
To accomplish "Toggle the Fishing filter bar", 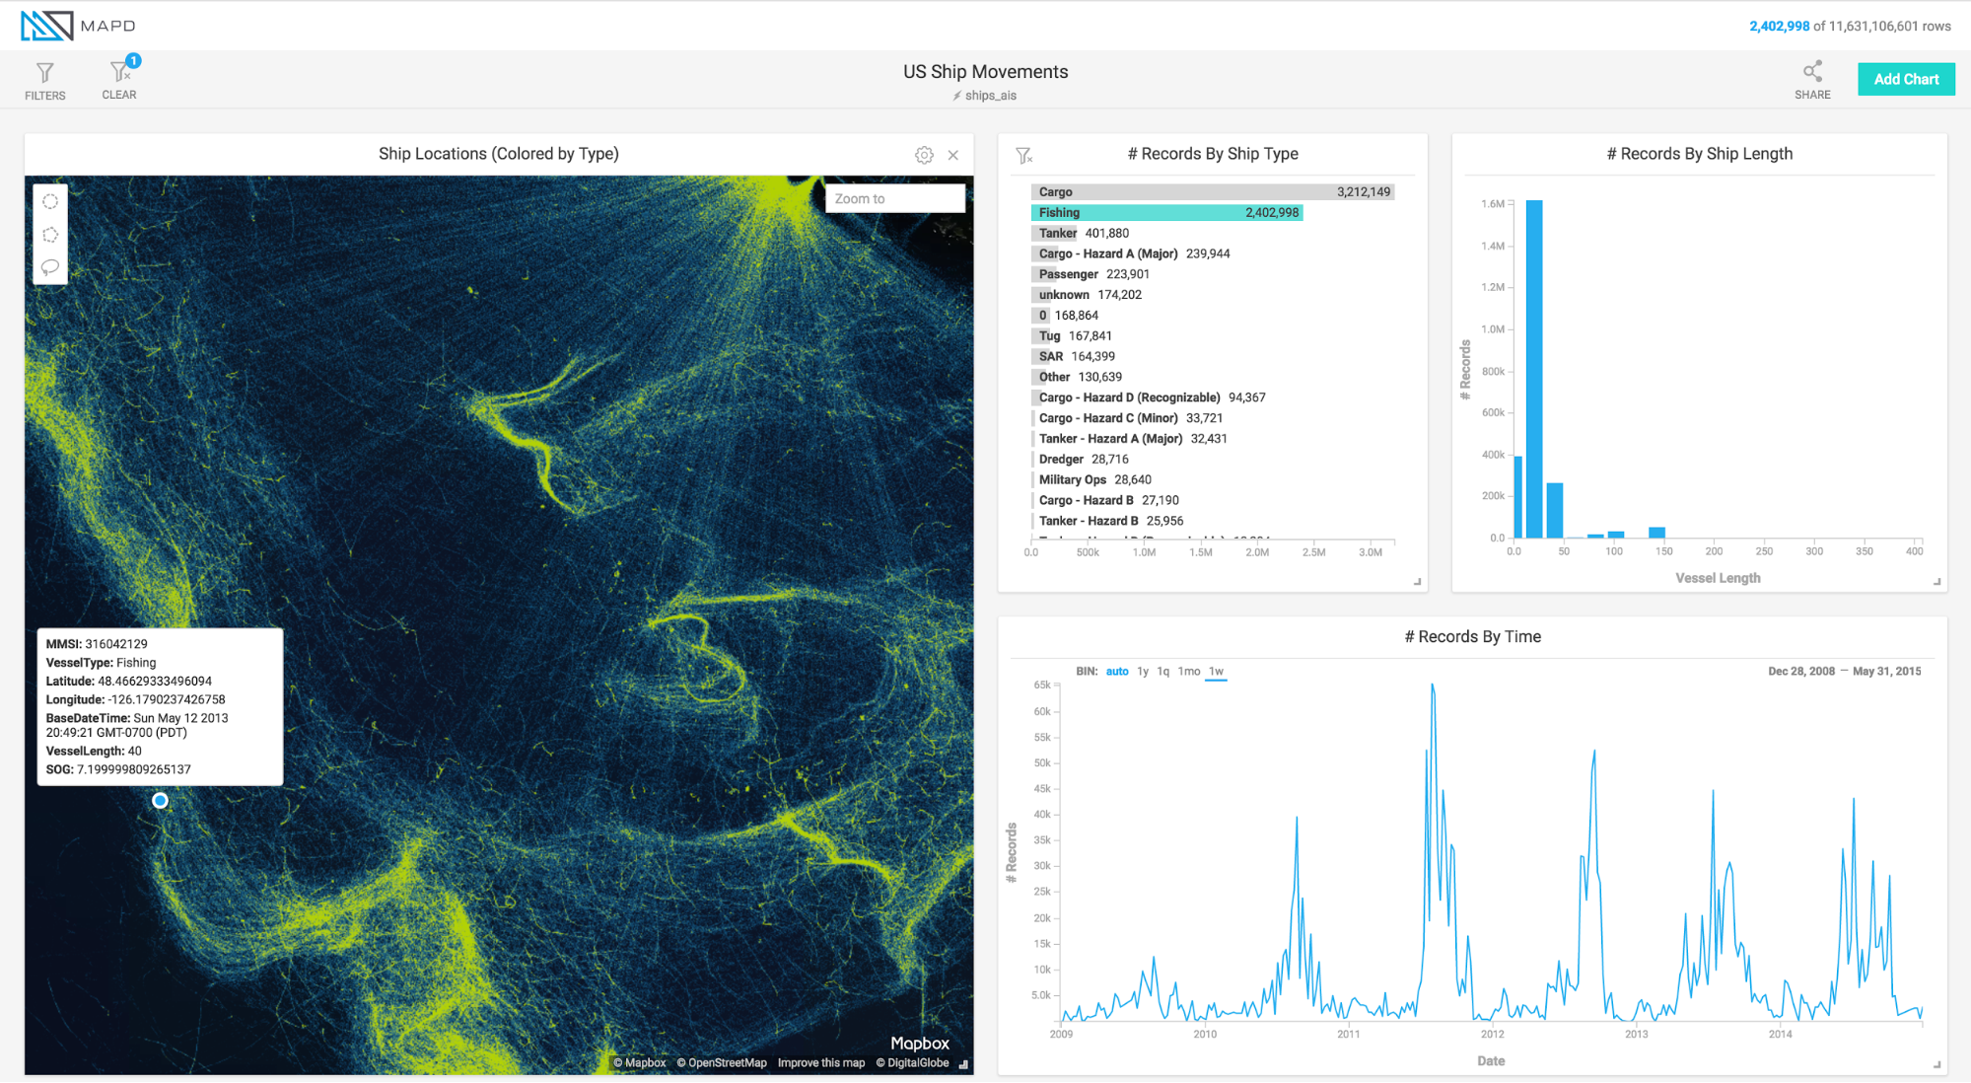I will pyautogui.click(x=1167, y=212).
